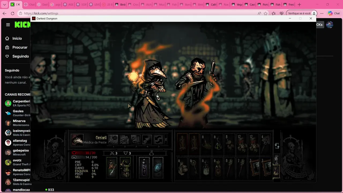This screenshot has width=343, height=193.
Task: Open Carpentieri recommended channel
Action: coord(17,103)
